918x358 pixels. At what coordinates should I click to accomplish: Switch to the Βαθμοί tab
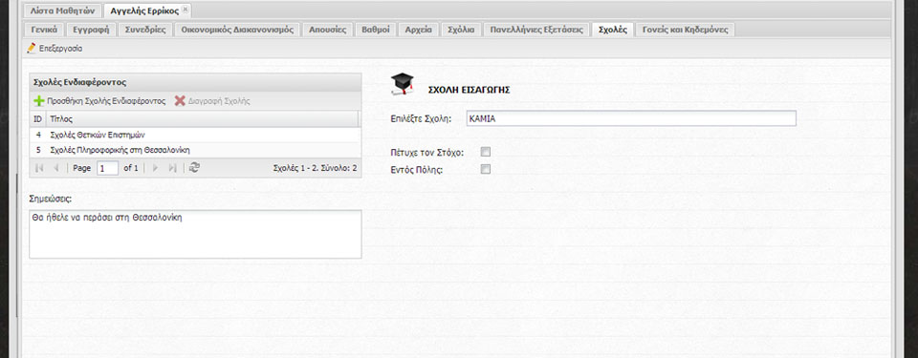pos(376,30)
